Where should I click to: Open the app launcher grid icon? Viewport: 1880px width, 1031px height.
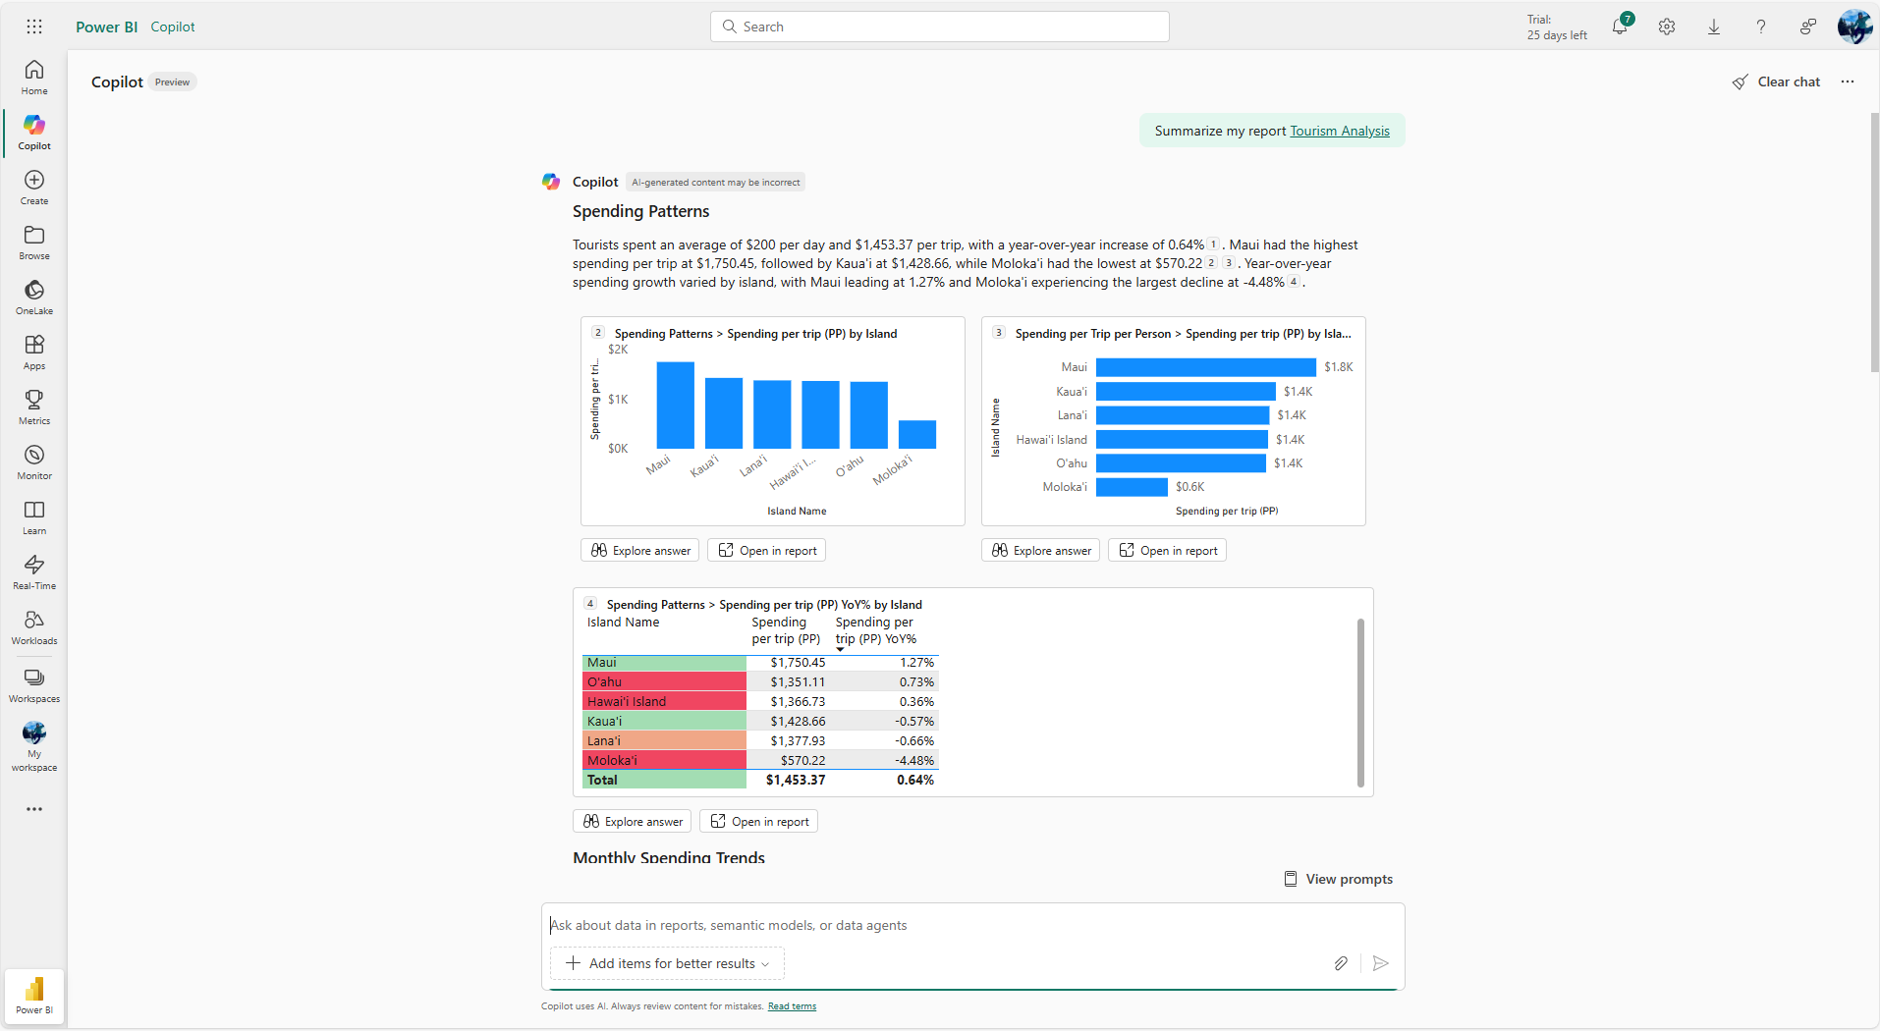coord(34,27)
